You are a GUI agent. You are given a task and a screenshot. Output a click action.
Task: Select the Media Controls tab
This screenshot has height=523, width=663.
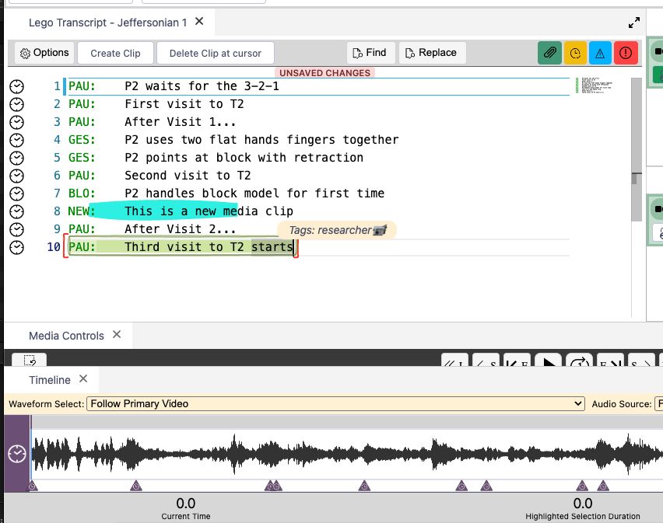click(66, 336)
